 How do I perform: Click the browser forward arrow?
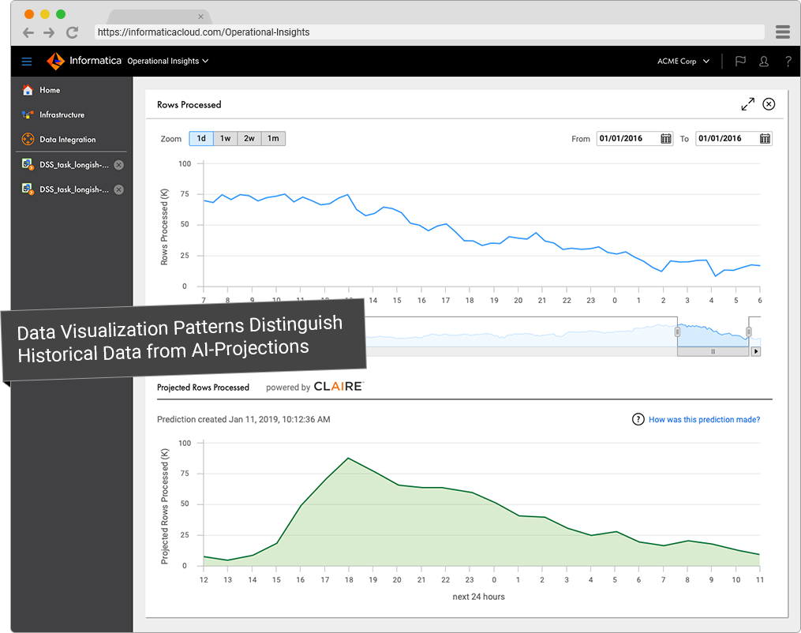coord(49,32)
